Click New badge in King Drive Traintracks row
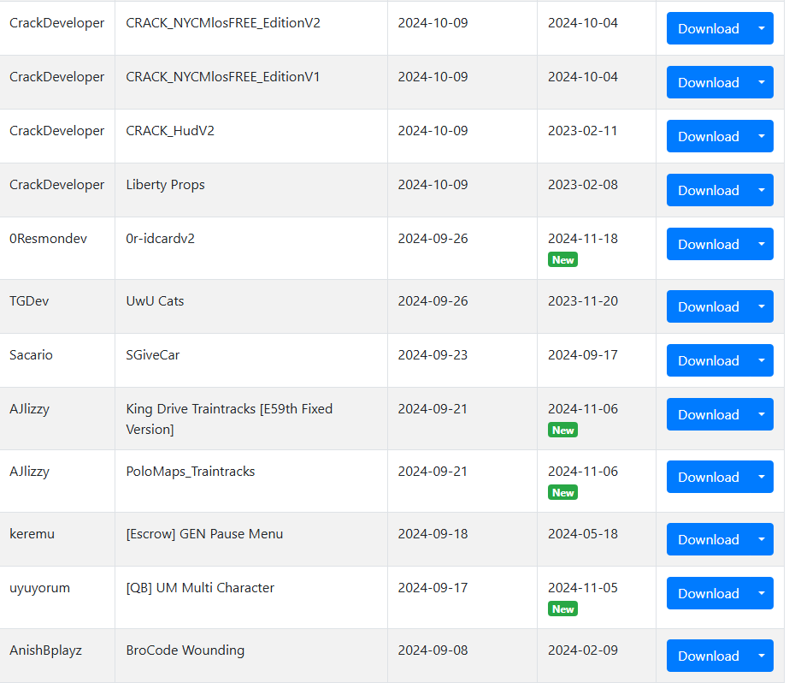This screenshot has width=795, height=683. click(562, 430)
